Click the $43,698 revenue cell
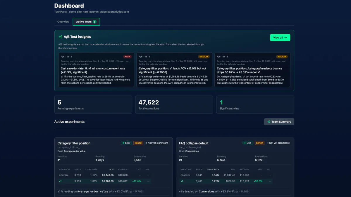Screen dimensions: 351x197 click(123, 175)
